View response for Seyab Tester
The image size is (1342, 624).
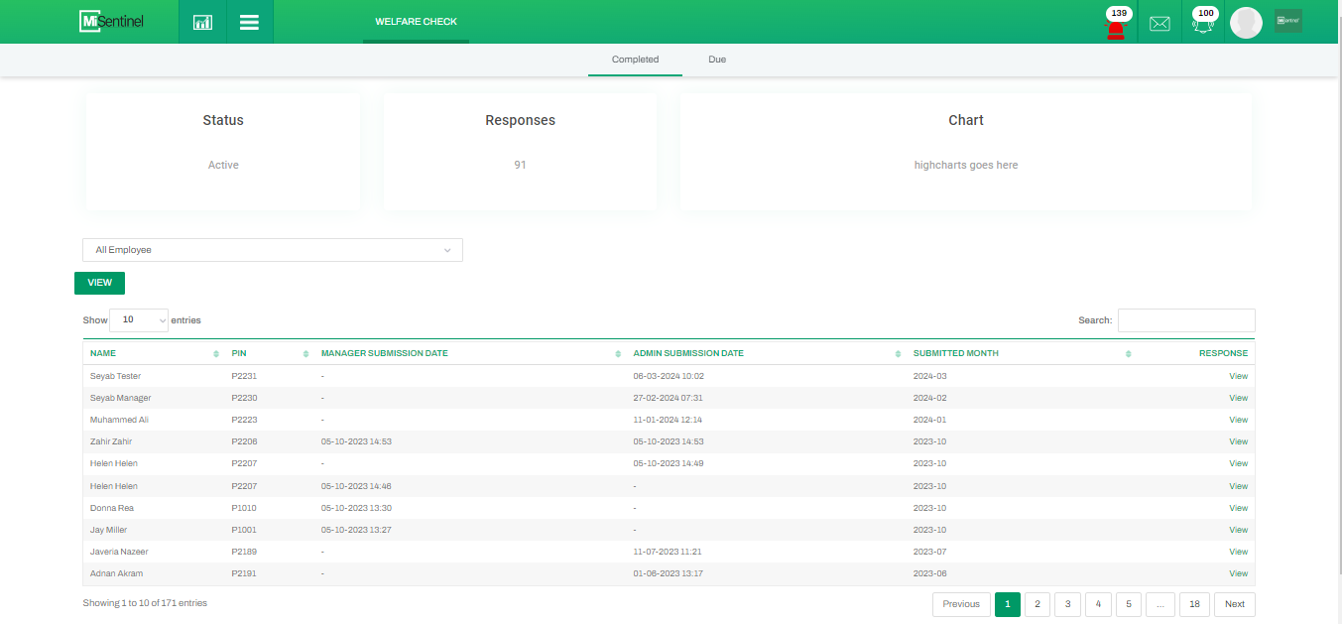tap(1238, 376)
